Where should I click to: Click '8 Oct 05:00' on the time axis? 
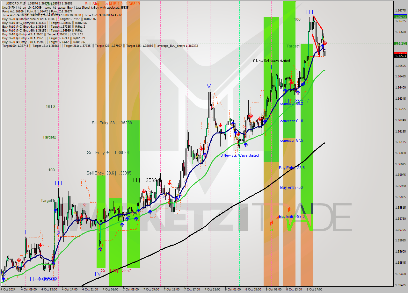point(253,289)
